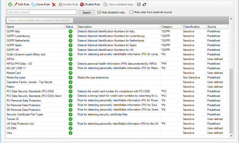Click status icon for GDPR UK

coord(70,50)
